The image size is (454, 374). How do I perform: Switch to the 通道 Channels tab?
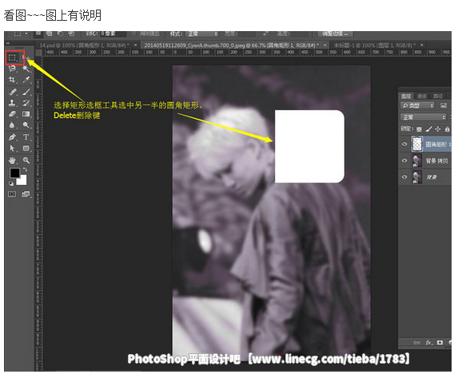[422, 96]
